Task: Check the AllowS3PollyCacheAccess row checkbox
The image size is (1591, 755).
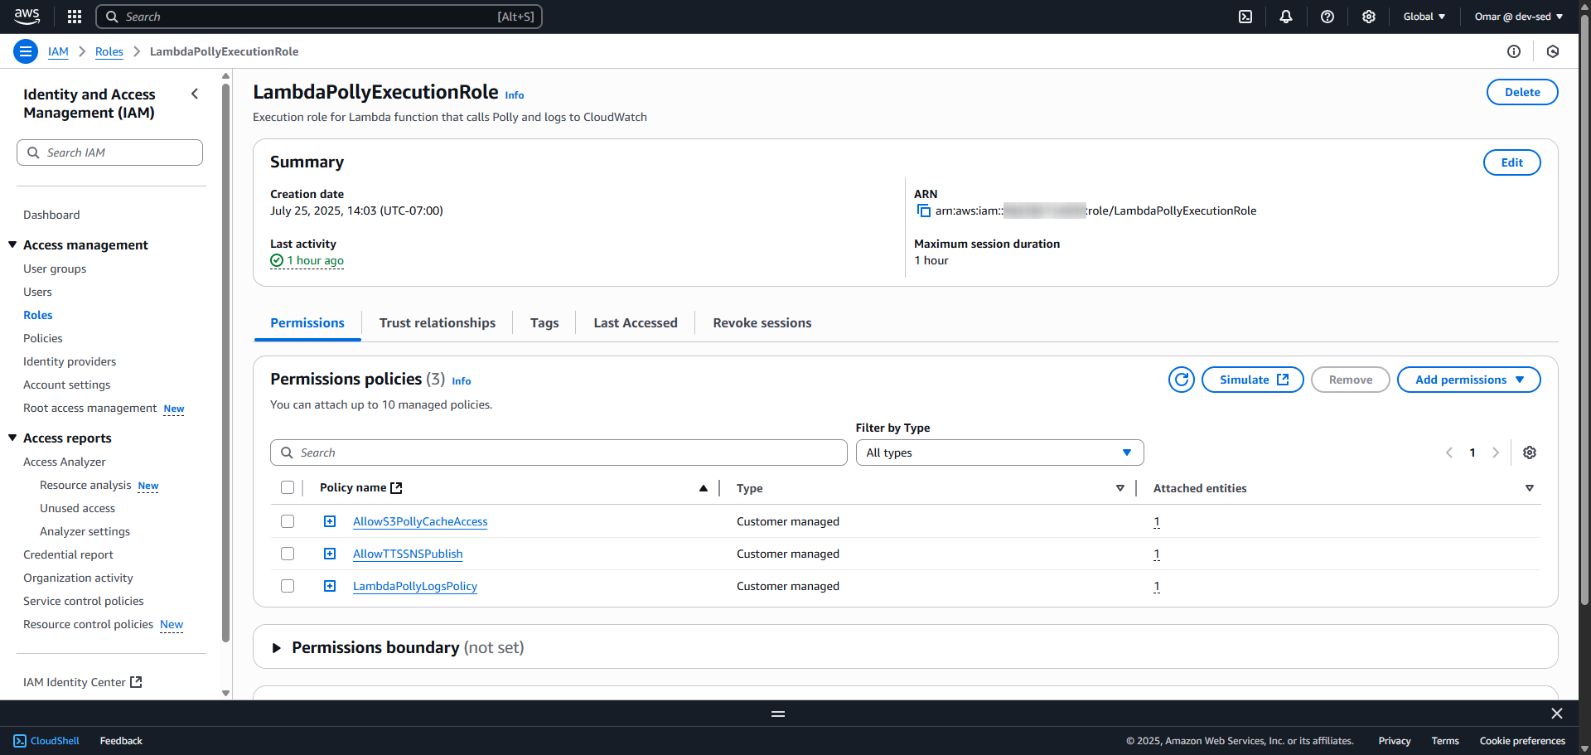Action: pyautogui.click(x=288, y=521)
